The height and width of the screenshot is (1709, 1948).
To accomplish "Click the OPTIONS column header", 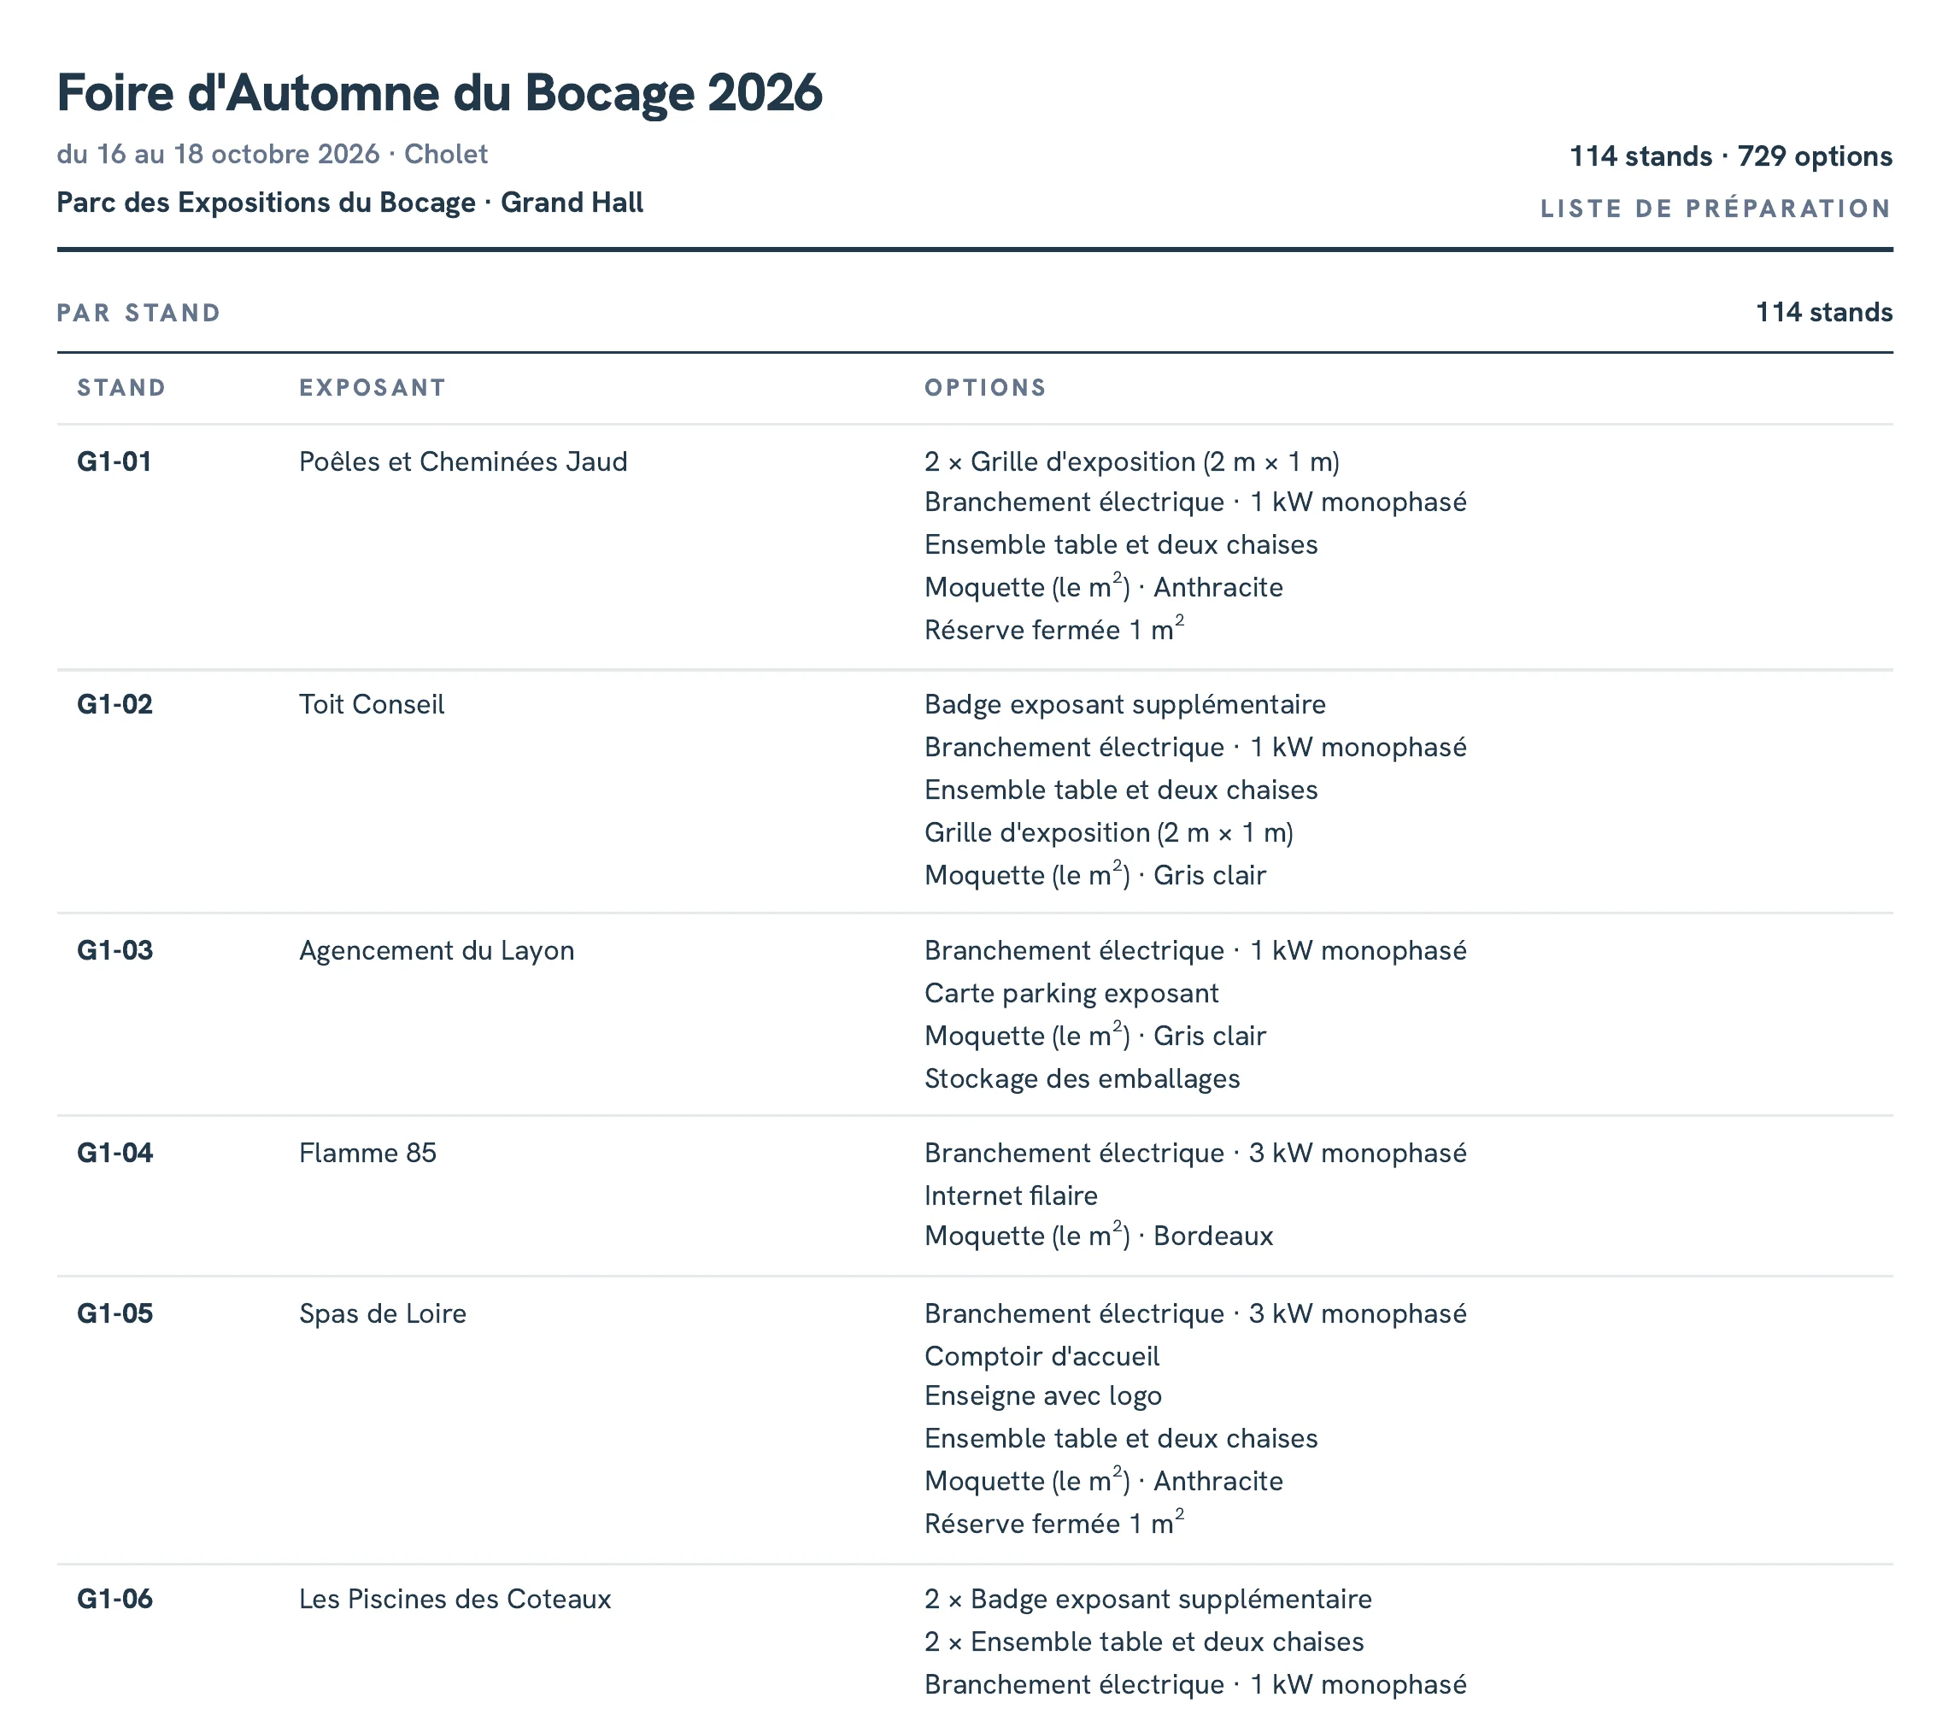I will coord(985,388).
